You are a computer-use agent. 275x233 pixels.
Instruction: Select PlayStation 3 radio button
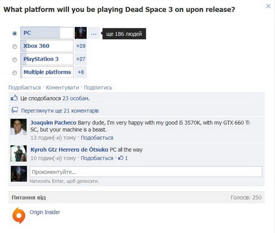pyautogui.click(x=15, y=60)
